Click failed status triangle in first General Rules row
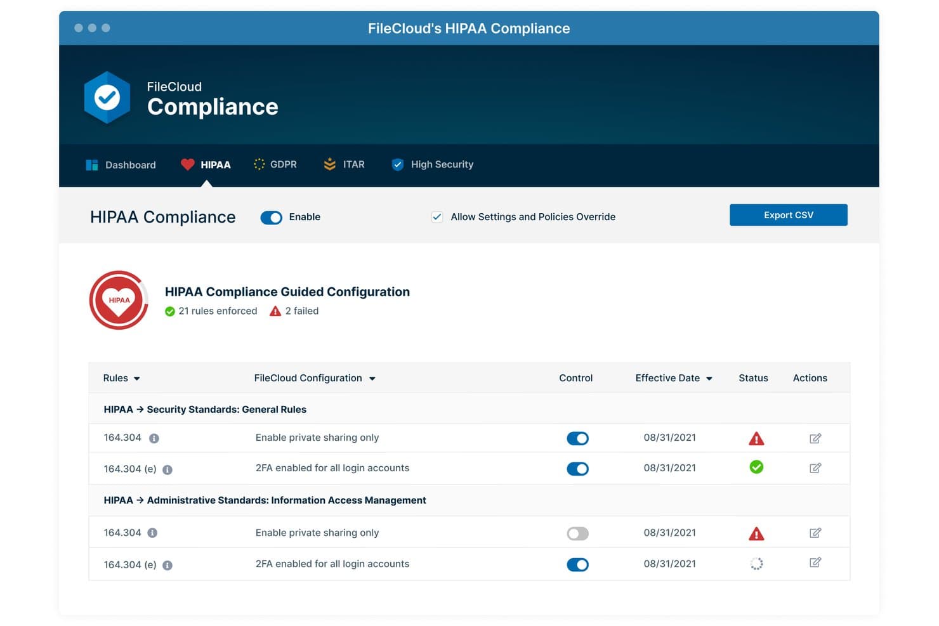Viewport: 939px width, 626px height. coord(756,438)
